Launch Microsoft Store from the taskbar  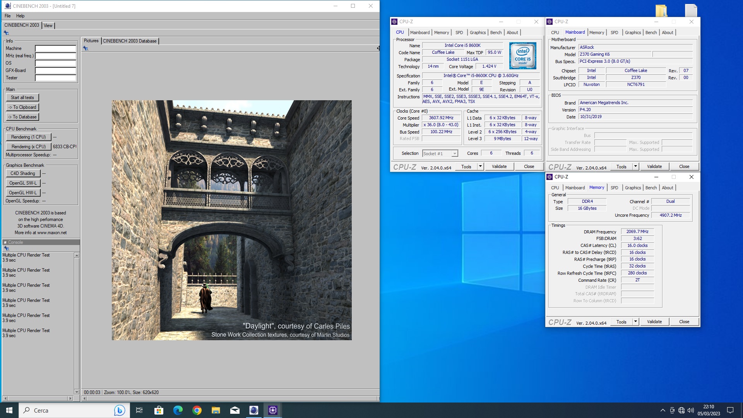(x=159, y=410)
